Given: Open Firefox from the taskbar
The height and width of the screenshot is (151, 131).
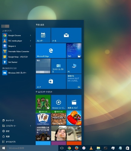Looking at the screenshot, I should coord(77,148).
